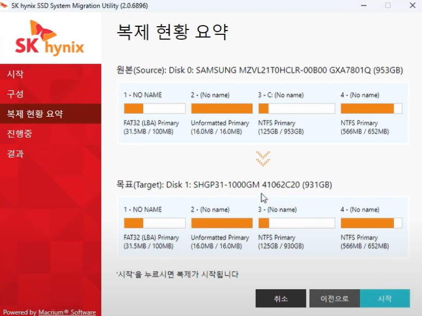Click the orange down-arrow between source and target

pyautogui.click(x=263, y=158)
